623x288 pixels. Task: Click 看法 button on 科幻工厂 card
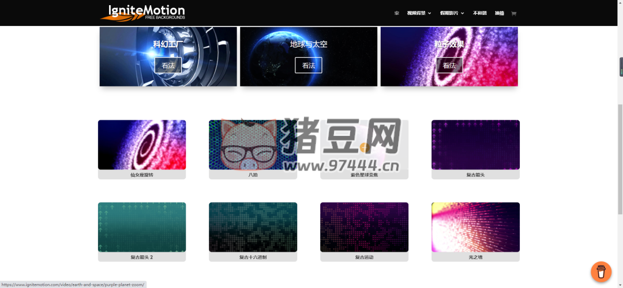pos(168,65)
